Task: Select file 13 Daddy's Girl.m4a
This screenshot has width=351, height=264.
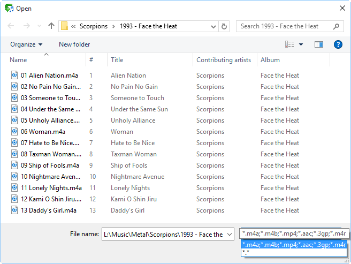Action: point(49,210)
